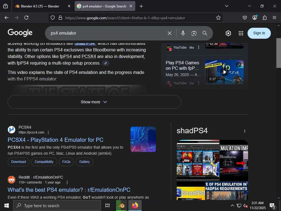Image resolution: width=281 pixels, height=211 pixels.
Task: Select the ps4 emulator Google Search tab
Action: [105, 6]
